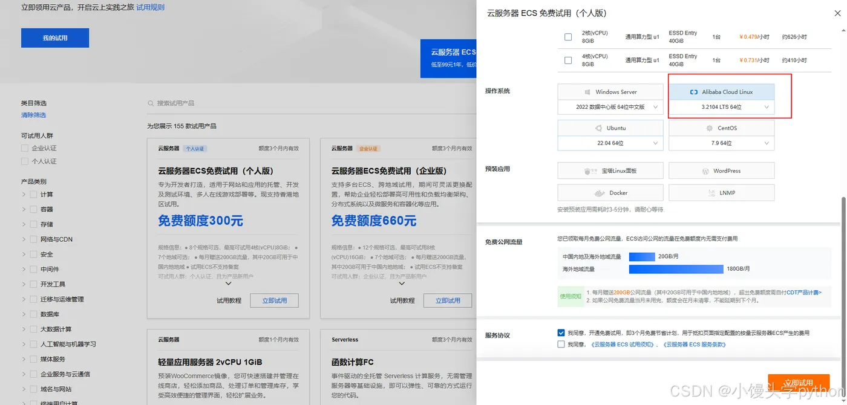Open the 2022 数据中心版 64位中文版 dropdown
The image size is (847, 405).
point(610,107)
